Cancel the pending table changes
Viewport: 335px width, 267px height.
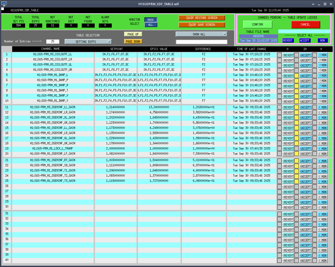point(305,25)
